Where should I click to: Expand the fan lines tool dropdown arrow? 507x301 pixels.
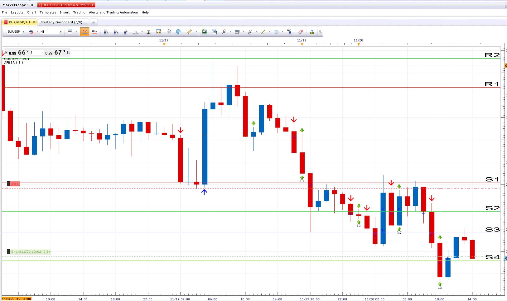tap(257, 32)
